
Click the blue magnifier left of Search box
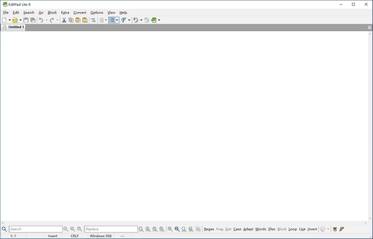pyautogui.click(x=4, y=229)
